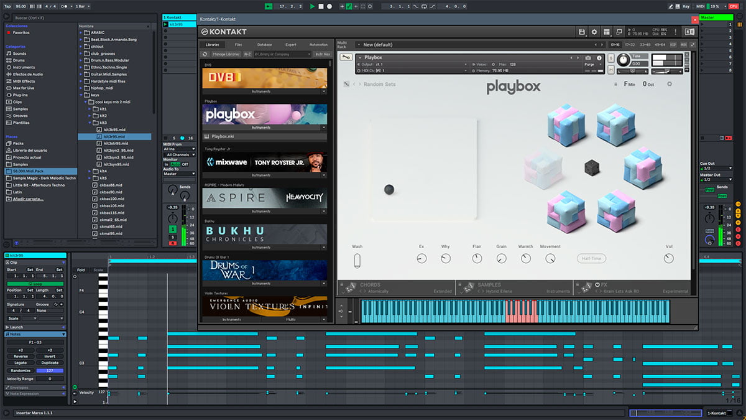This screenshot has width=746, height=420.
Task: Select Drums category in Live browser
Action: 19,60
